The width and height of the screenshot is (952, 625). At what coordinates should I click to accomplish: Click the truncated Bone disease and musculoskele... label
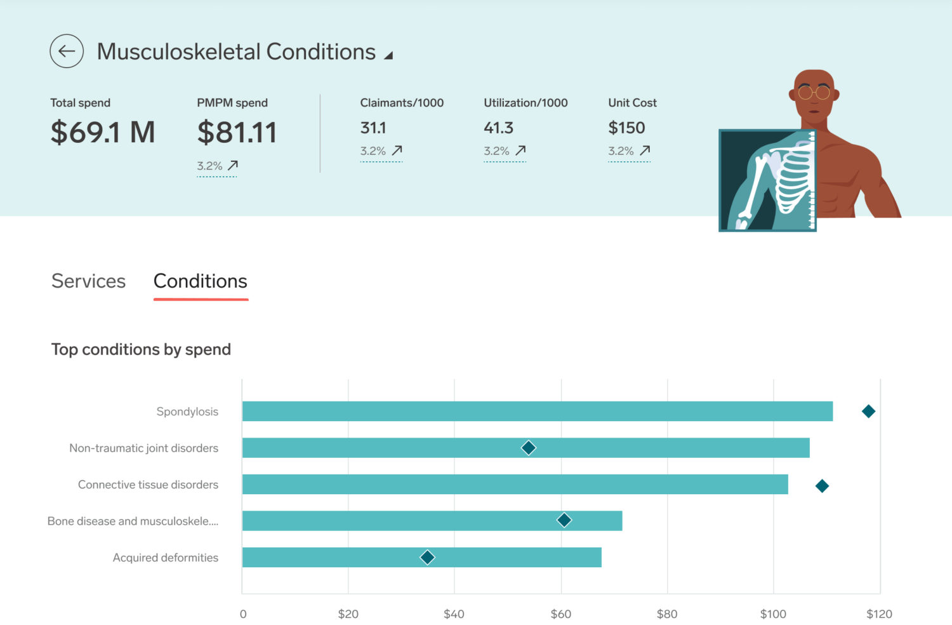[x=133, y=521]
